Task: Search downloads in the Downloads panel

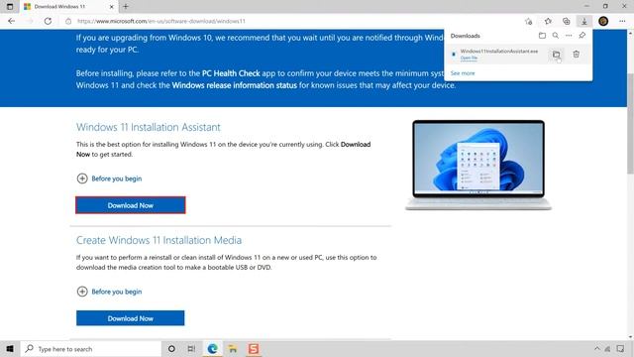Action: [x=556, y=36]
